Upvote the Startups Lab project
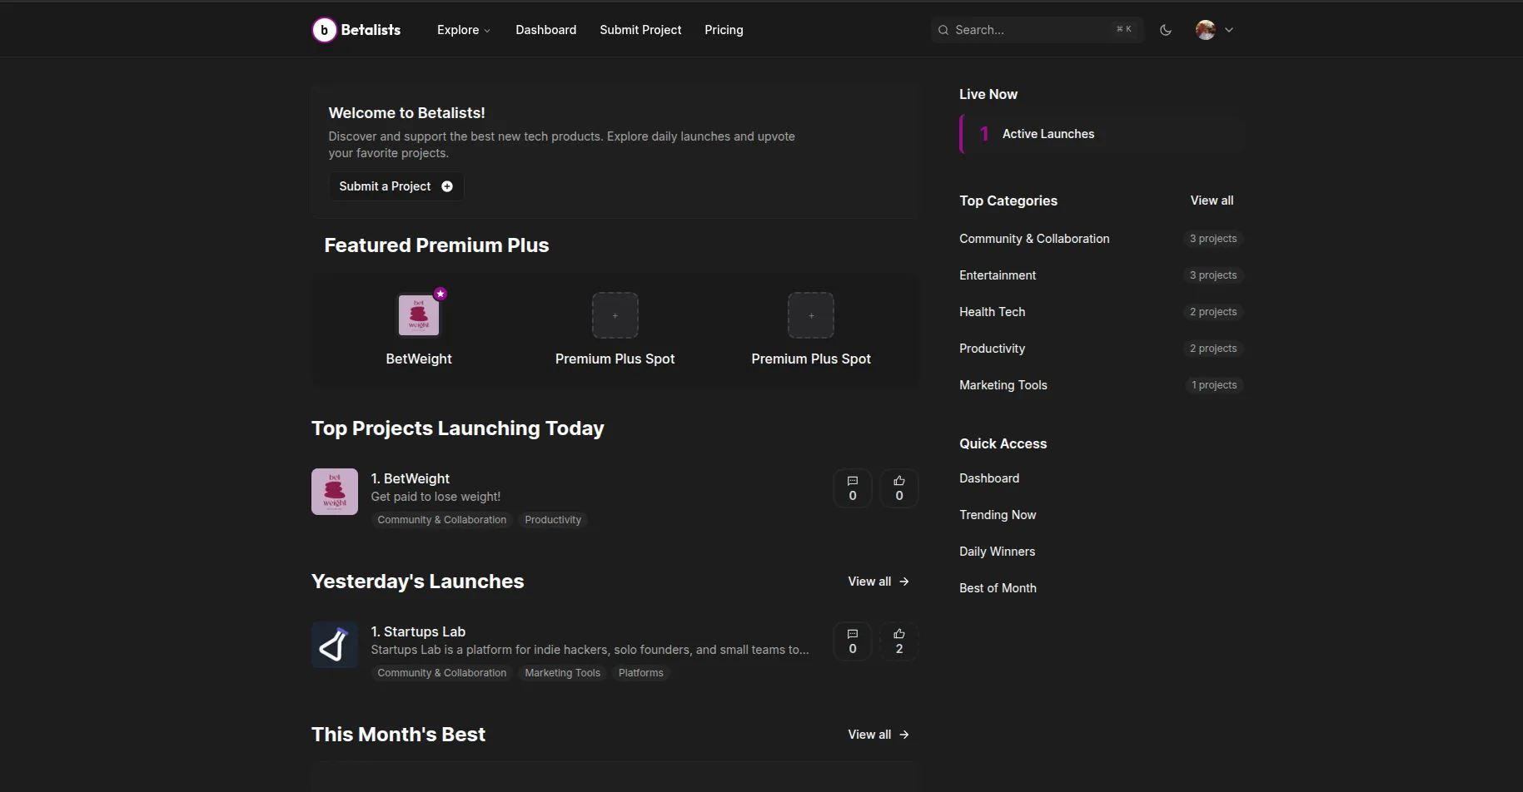 point(898,641)
